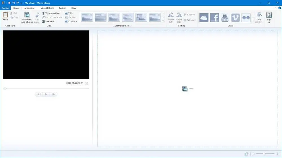Image resolution: width=282 pixels, height=158 pixels.
Task: Click the Help question mark icon
Action: point(279,8)
